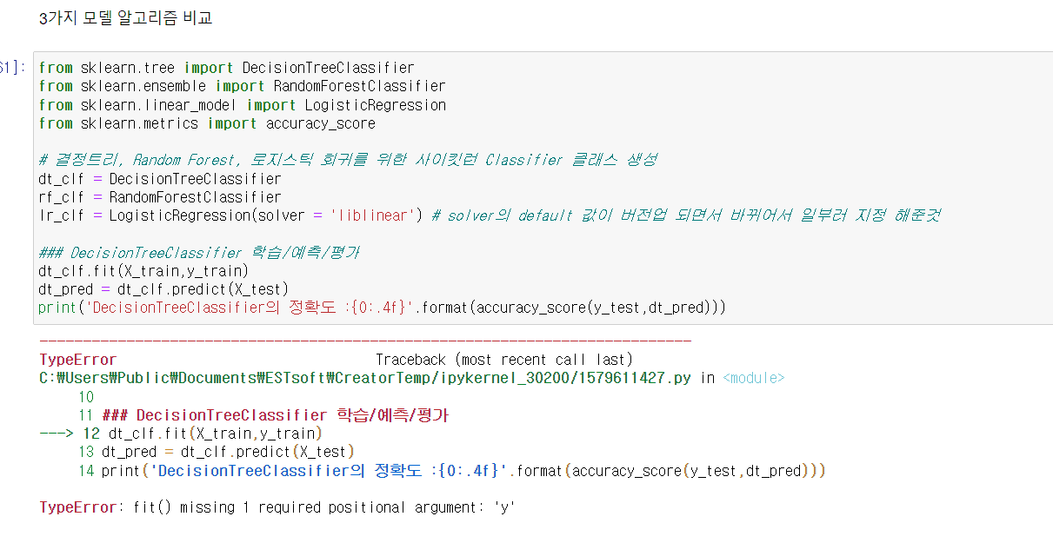Click the '### DecisionTreeClassifier' comment in code cell
The width and height of the screenshot is (1053, 543).
[199, 253]
